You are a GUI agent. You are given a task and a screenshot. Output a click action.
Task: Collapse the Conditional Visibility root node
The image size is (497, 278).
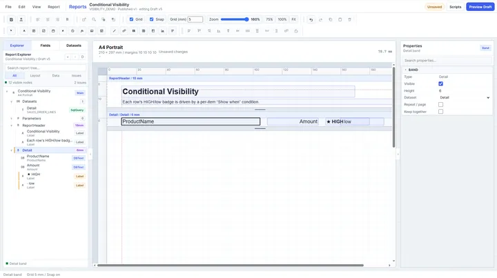7,92
